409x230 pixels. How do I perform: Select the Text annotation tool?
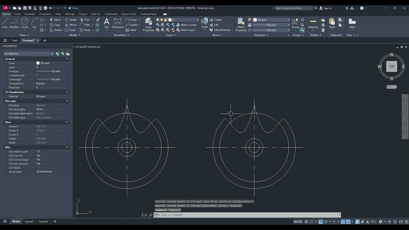[106, 23]
